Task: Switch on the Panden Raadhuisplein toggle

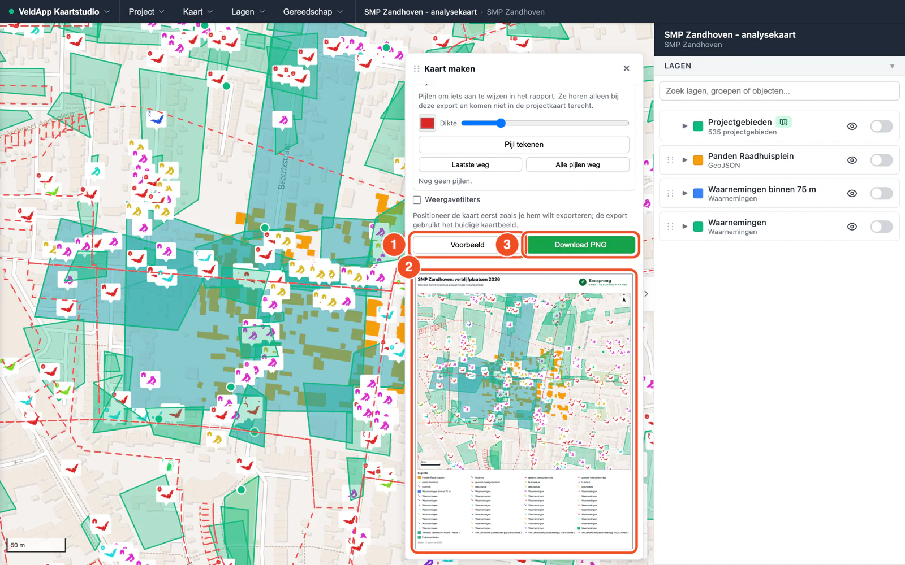Action: pyautogui.click(x=881, y=160)
